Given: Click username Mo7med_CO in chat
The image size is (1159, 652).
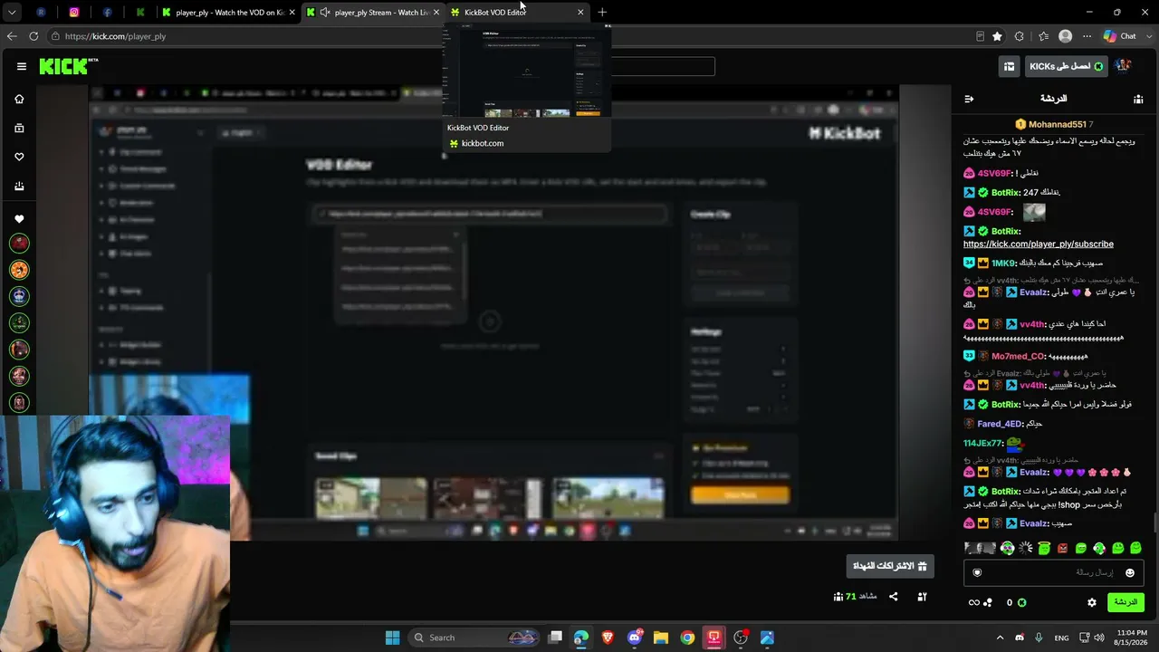Looking at the screenshot, I should click(x=1018, y=356).
